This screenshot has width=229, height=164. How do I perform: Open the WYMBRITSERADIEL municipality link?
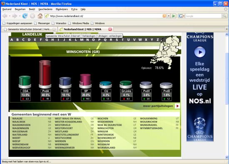coord(151,128)
